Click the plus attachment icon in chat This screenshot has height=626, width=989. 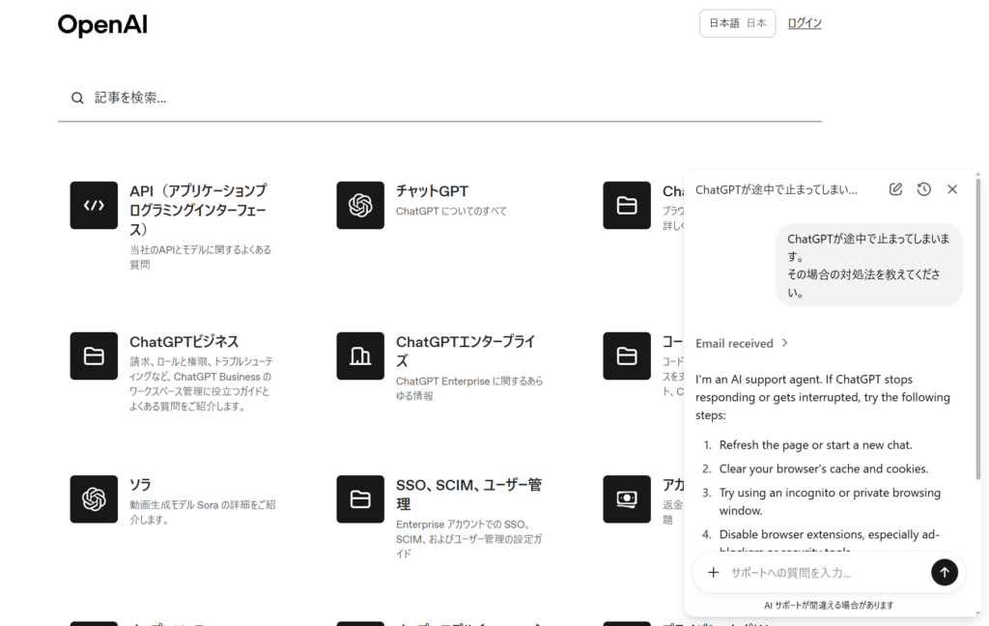(714, 572)
